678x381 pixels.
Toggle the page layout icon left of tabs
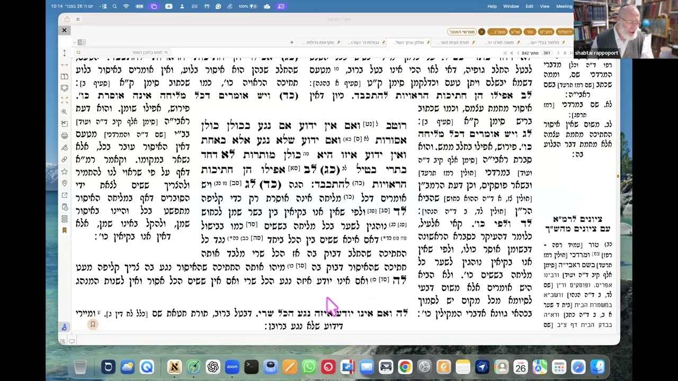[x=82, y=42]
